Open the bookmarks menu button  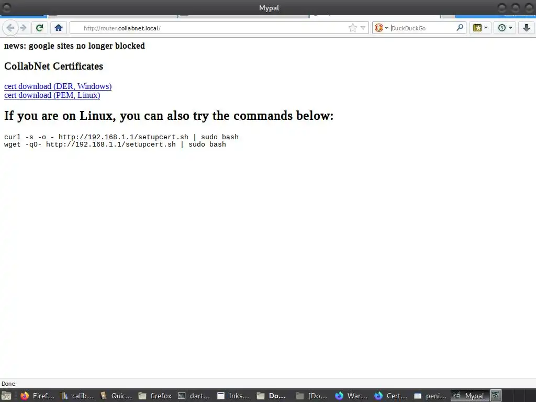477,28
